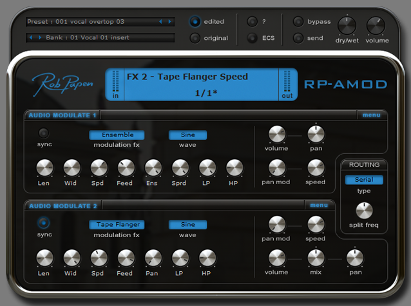The width and height of the screenshot is (411, 306).
Task: Click HP knob in Audio Modulate 1
Action: 234,167
